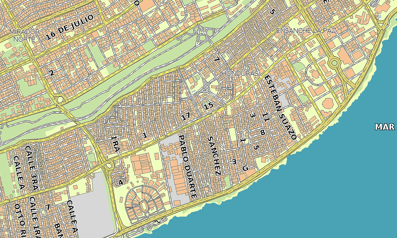Click the ESTEBAN SUAZO street name
This screenshot has height=238, width=397.
click(280, 107)
